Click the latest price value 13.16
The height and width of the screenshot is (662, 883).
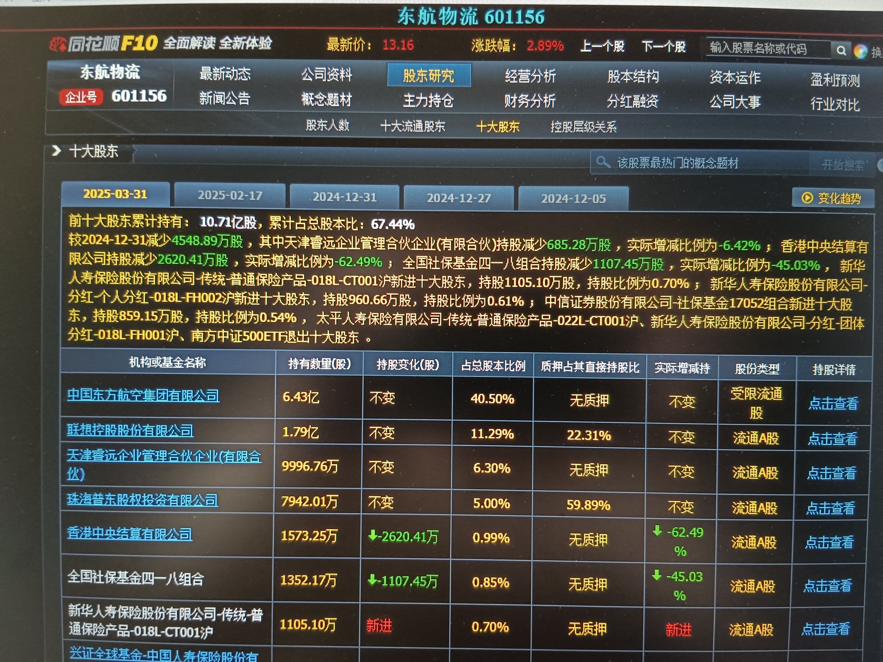tap(398, 45)
